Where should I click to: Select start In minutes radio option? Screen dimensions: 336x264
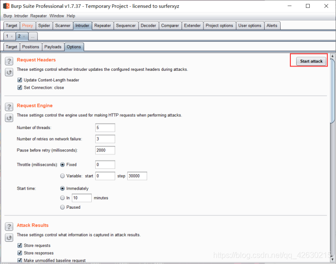coord(62,198)
